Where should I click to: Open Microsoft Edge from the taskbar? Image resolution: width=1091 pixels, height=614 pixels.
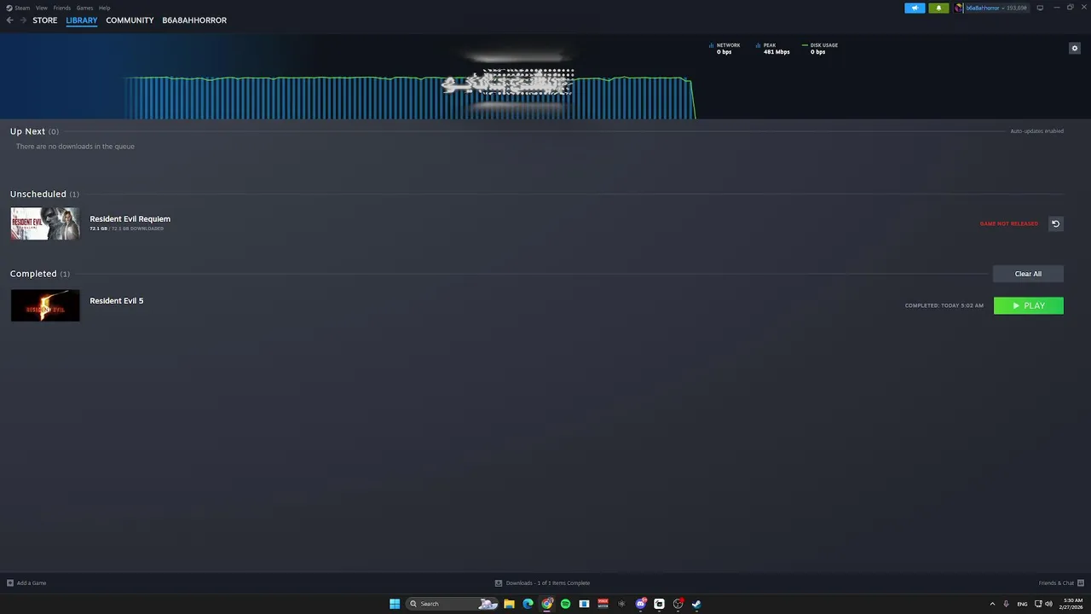click(x=528, y=604)
